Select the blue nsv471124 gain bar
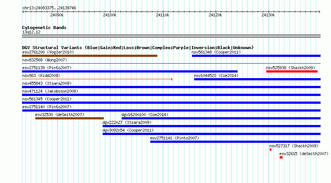The width and height of the screenshot is (331, 183). coord(171,95)
